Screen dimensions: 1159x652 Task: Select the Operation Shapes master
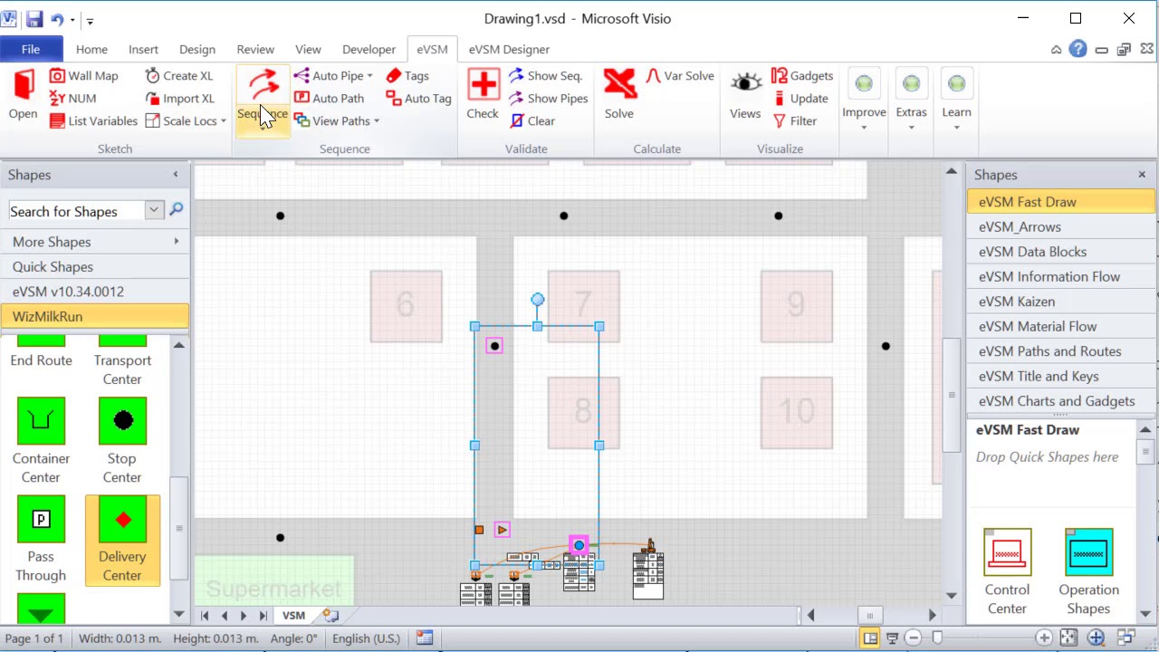click(1088, 572)
